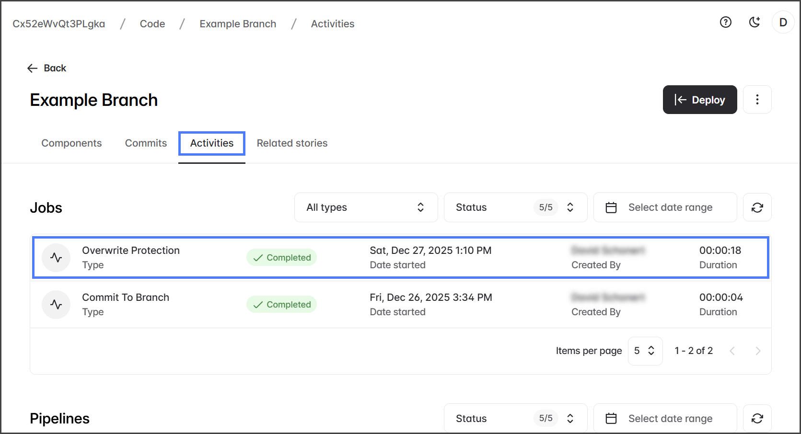Open the three-dot more options menu
This screenshot has height=434, width=801.
pos(757,100)
